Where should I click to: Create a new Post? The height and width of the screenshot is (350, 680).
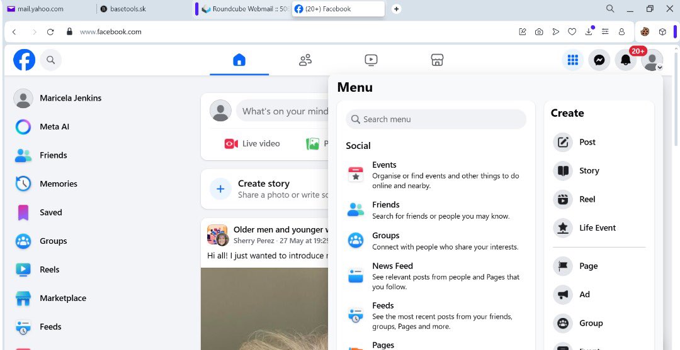[x=599, y=143]
